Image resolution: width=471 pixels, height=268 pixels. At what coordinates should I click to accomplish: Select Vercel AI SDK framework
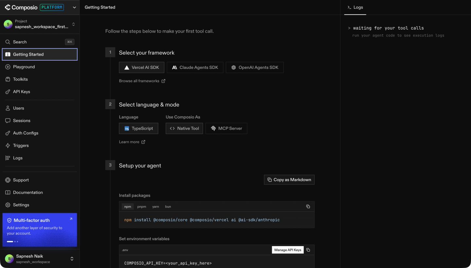point(142,68)
